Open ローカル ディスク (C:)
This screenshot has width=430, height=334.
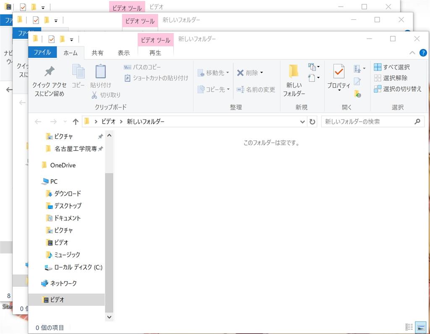[73, 267]
